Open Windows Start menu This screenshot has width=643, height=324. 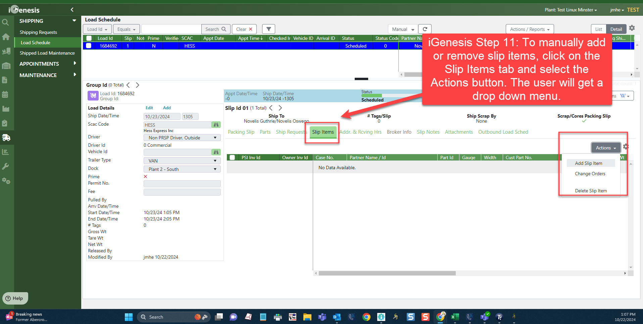[x=129, y=317]
